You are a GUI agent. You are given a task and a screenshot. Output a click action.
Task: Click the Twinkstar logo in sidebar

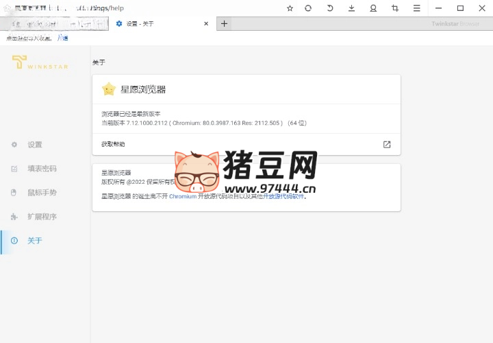click(x=40, y=62)
